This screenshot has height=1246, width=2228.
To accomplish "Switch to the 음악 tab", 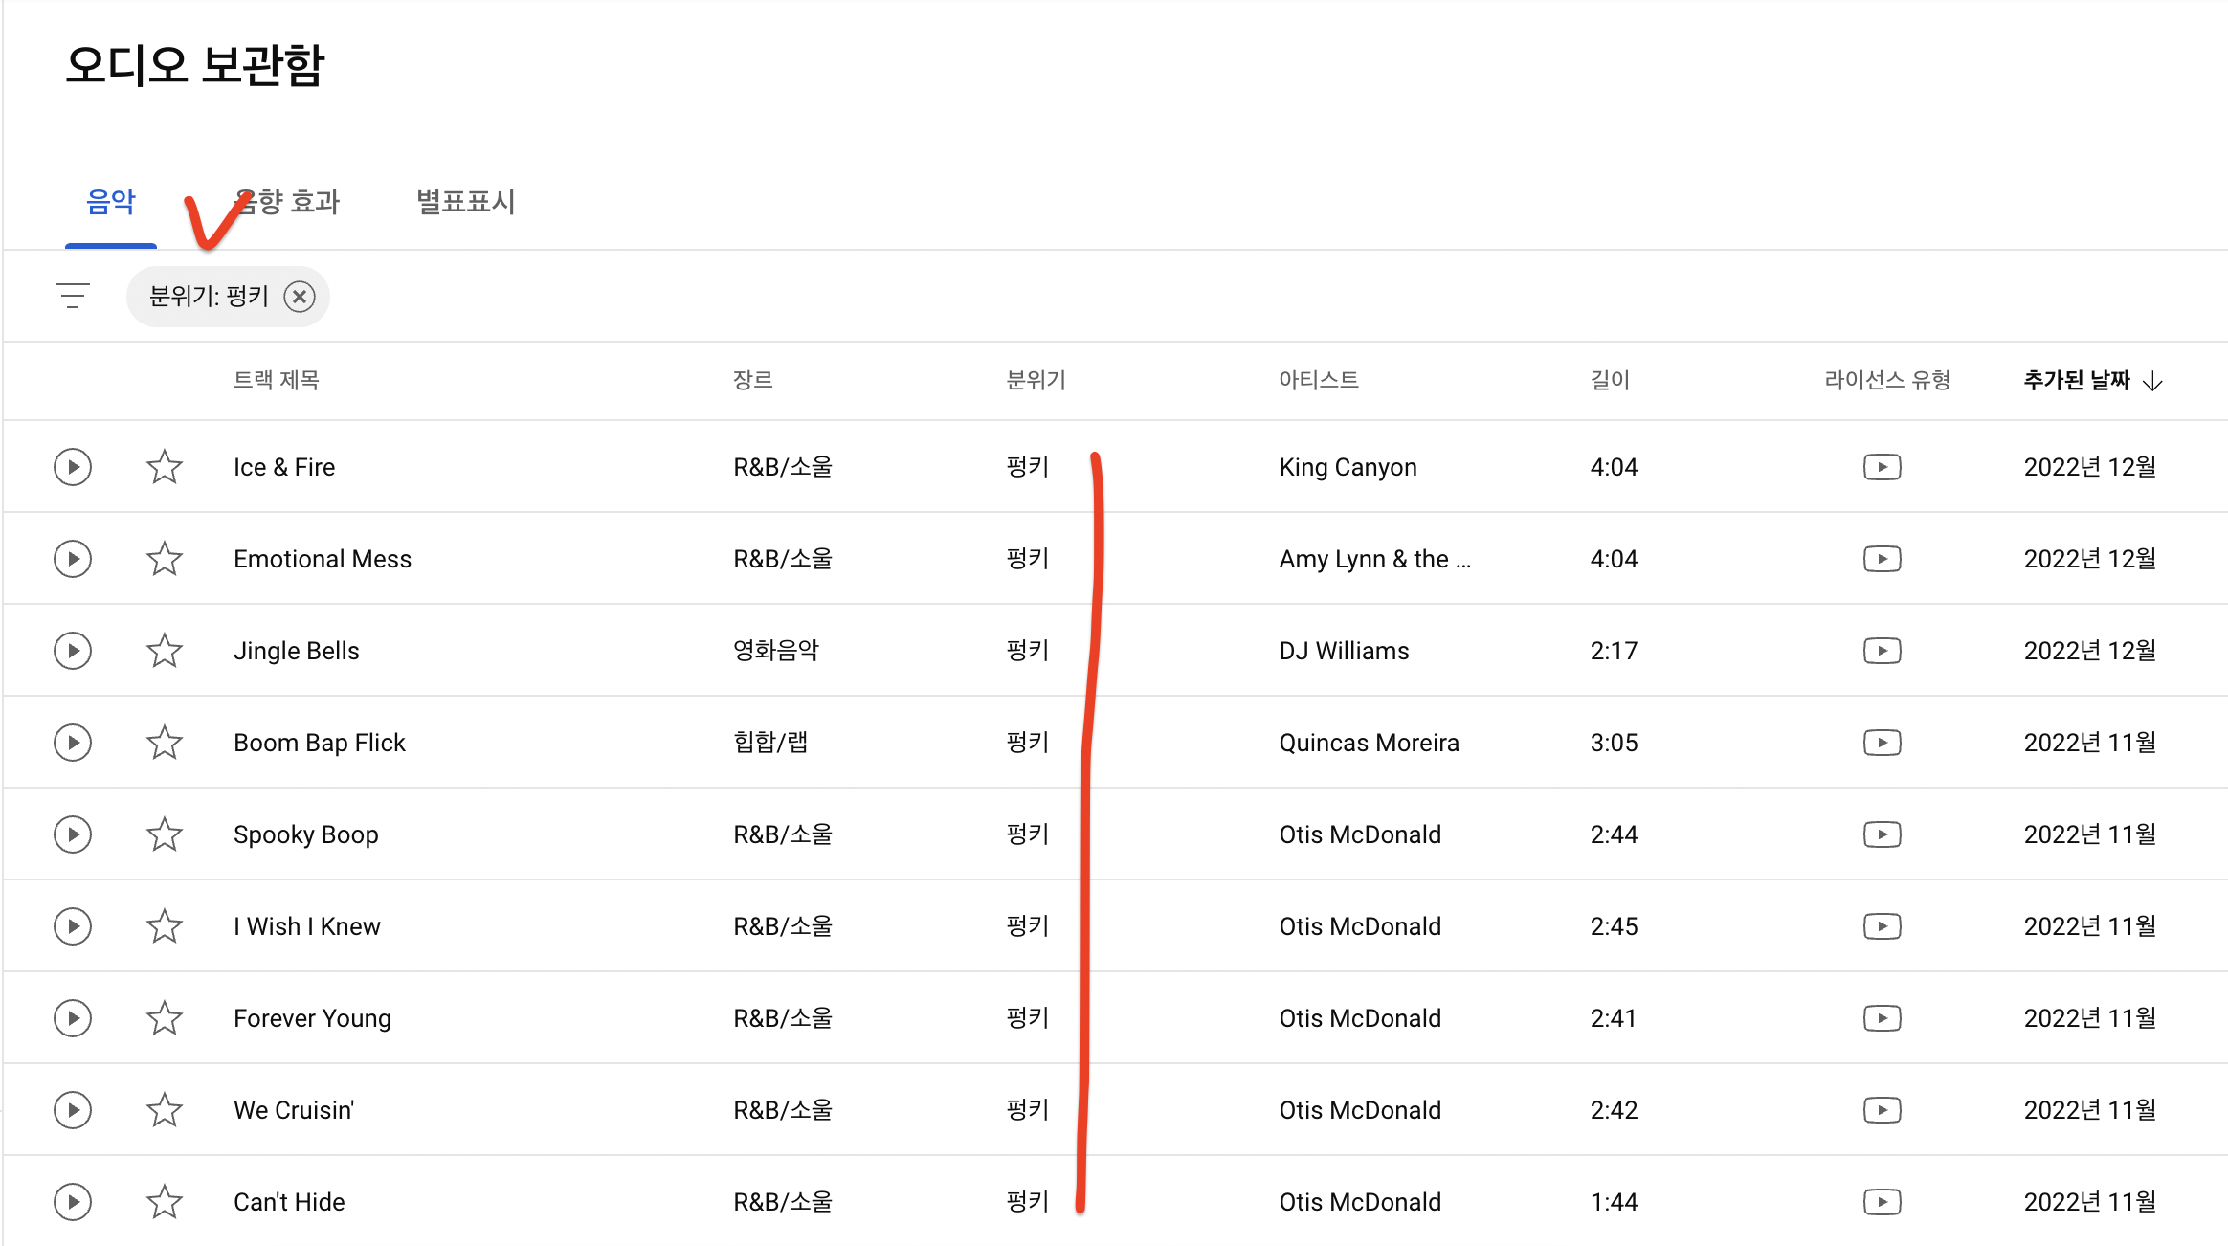I will 111,202.
